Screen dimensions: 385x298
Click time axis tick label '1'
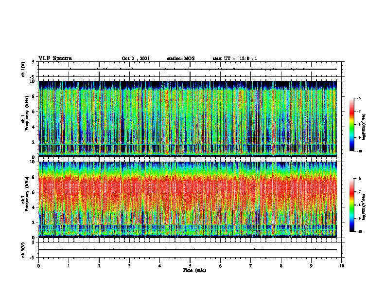coord(69,266)
